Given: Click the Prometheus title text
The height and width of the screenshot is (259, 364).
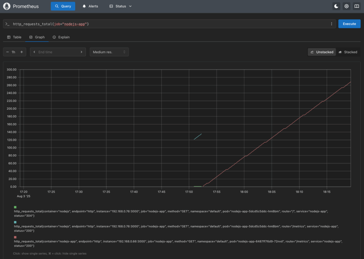Looking at the screenshot, I should click(x=26, y=6).
